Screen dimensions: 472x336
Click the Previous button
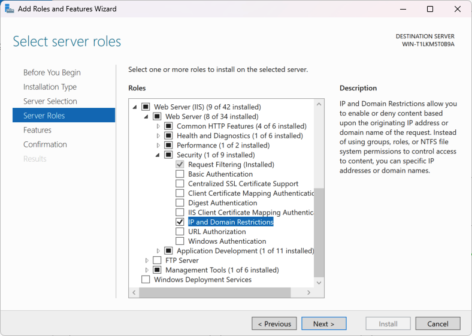click(274, 323)
